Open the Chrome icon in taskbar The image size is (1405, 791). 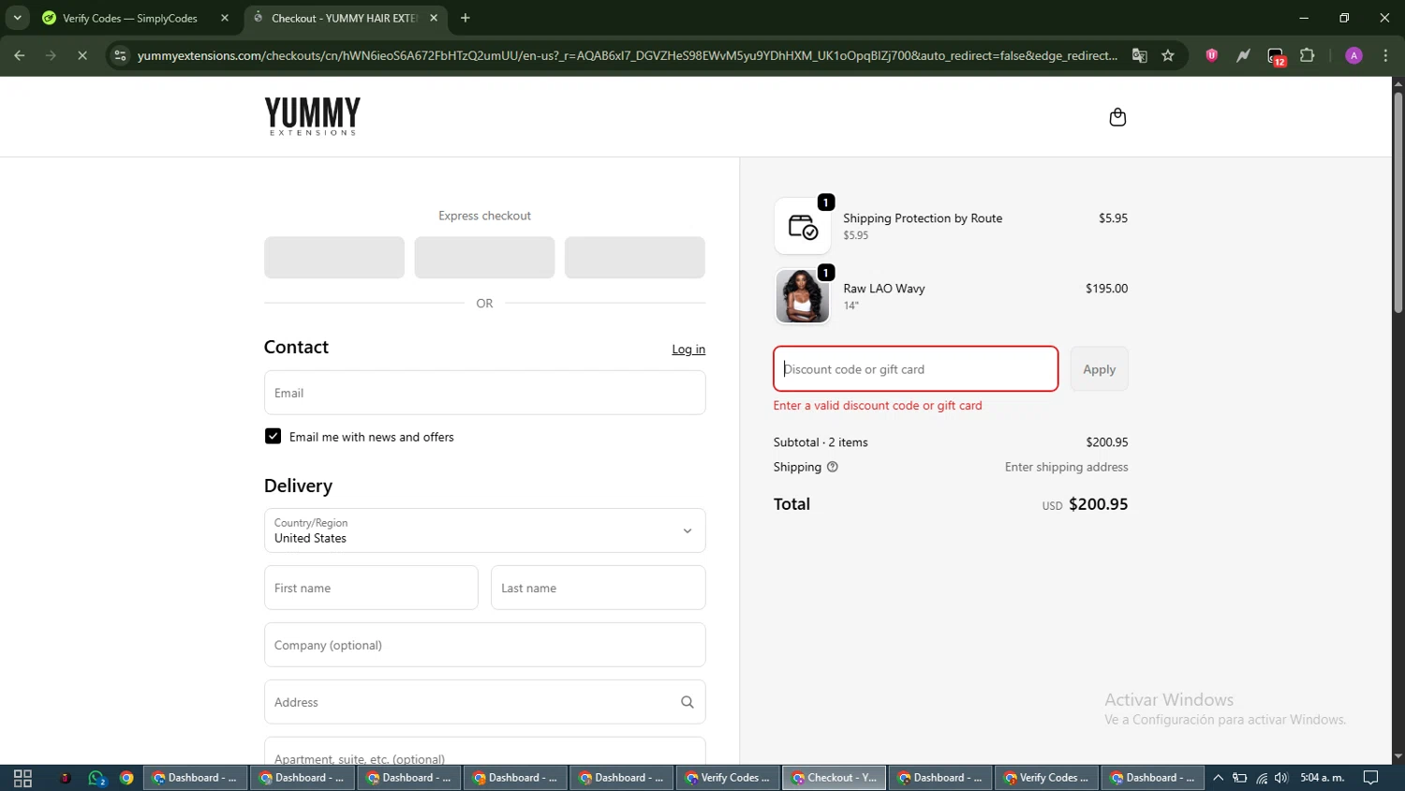126,778
